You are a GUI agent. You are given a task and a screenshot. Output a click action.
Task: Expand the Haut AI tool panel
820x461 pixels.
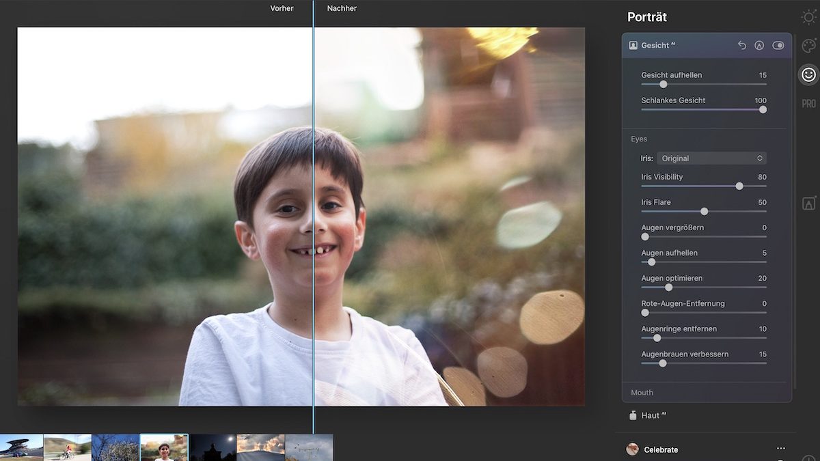coord(650,415)
